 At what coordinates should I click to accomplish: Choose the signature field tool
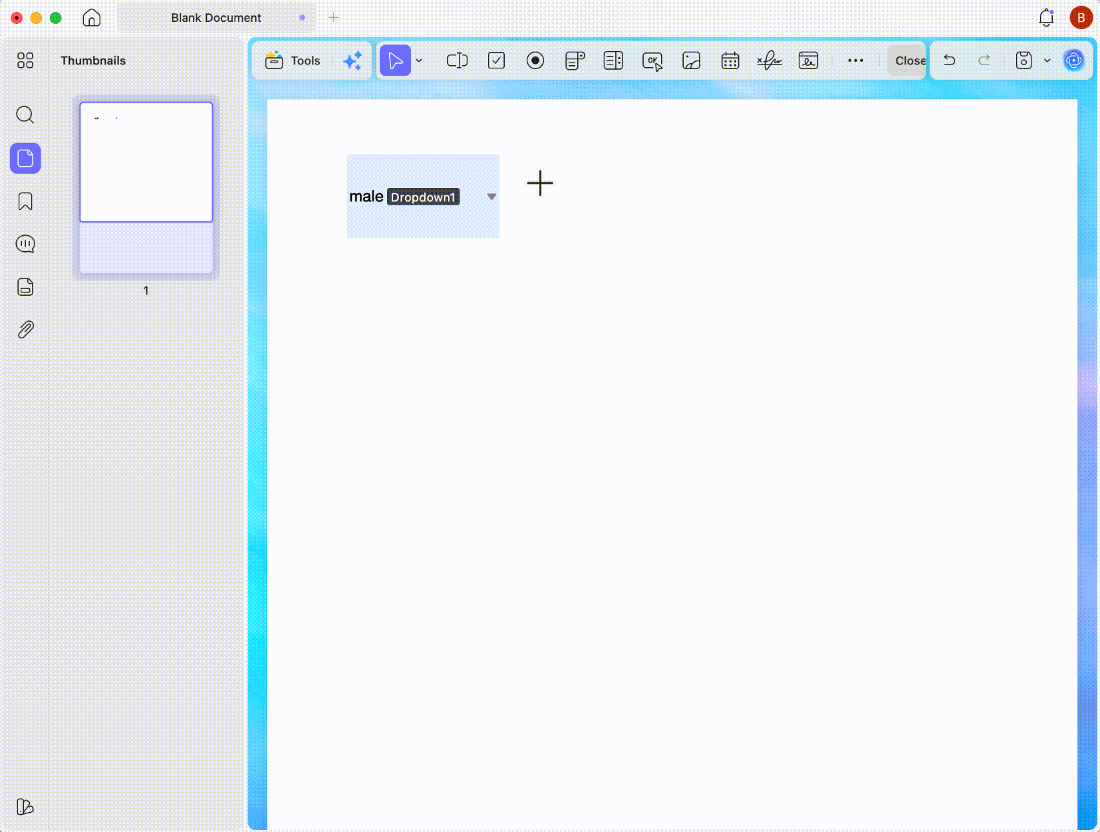[x=769, y=60]
